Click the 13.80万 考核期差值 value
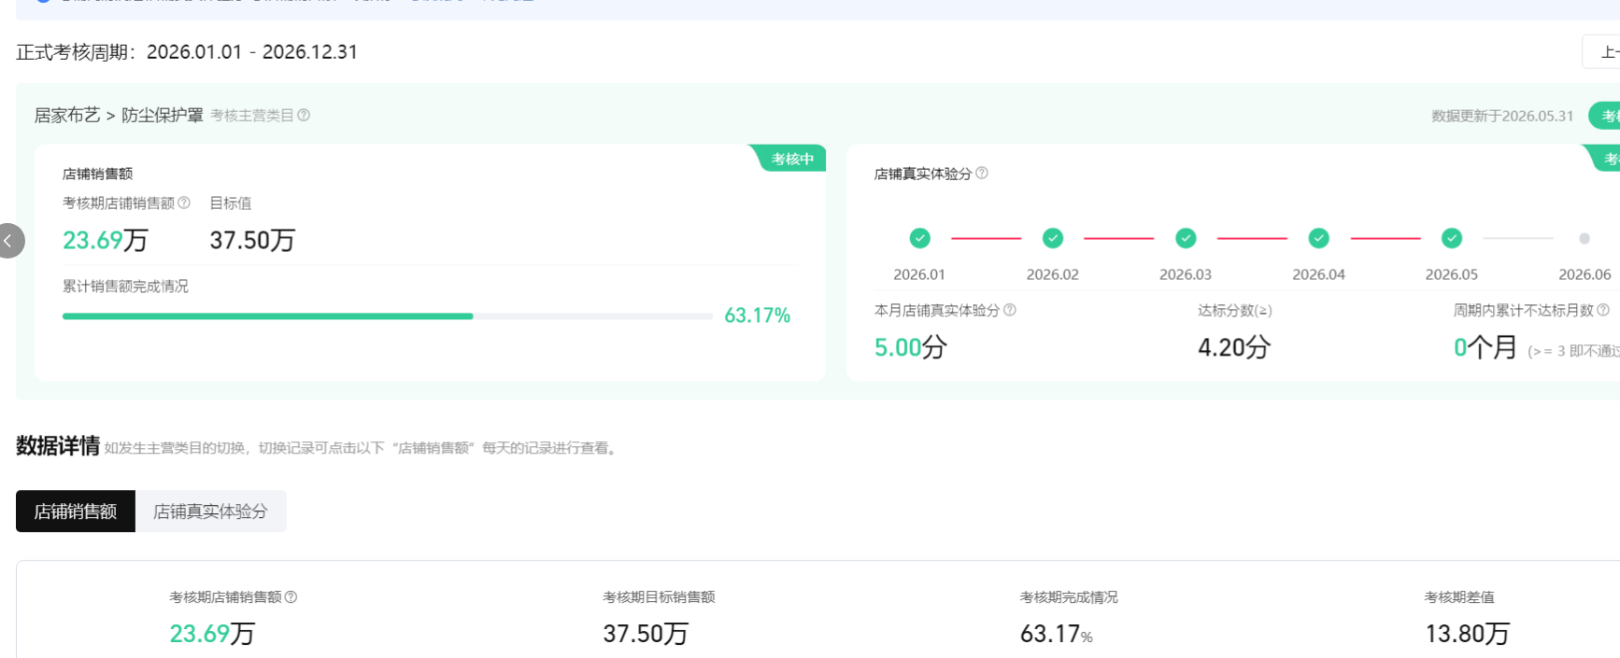This screenshot has height=658, width=1620. tap(1468, 634)
